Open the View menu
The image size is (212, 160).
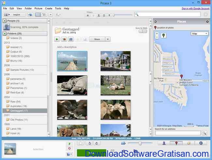coord(19,8)
